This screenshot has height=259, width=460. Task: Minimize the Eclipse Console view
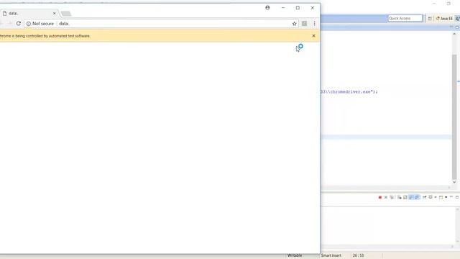451,196
